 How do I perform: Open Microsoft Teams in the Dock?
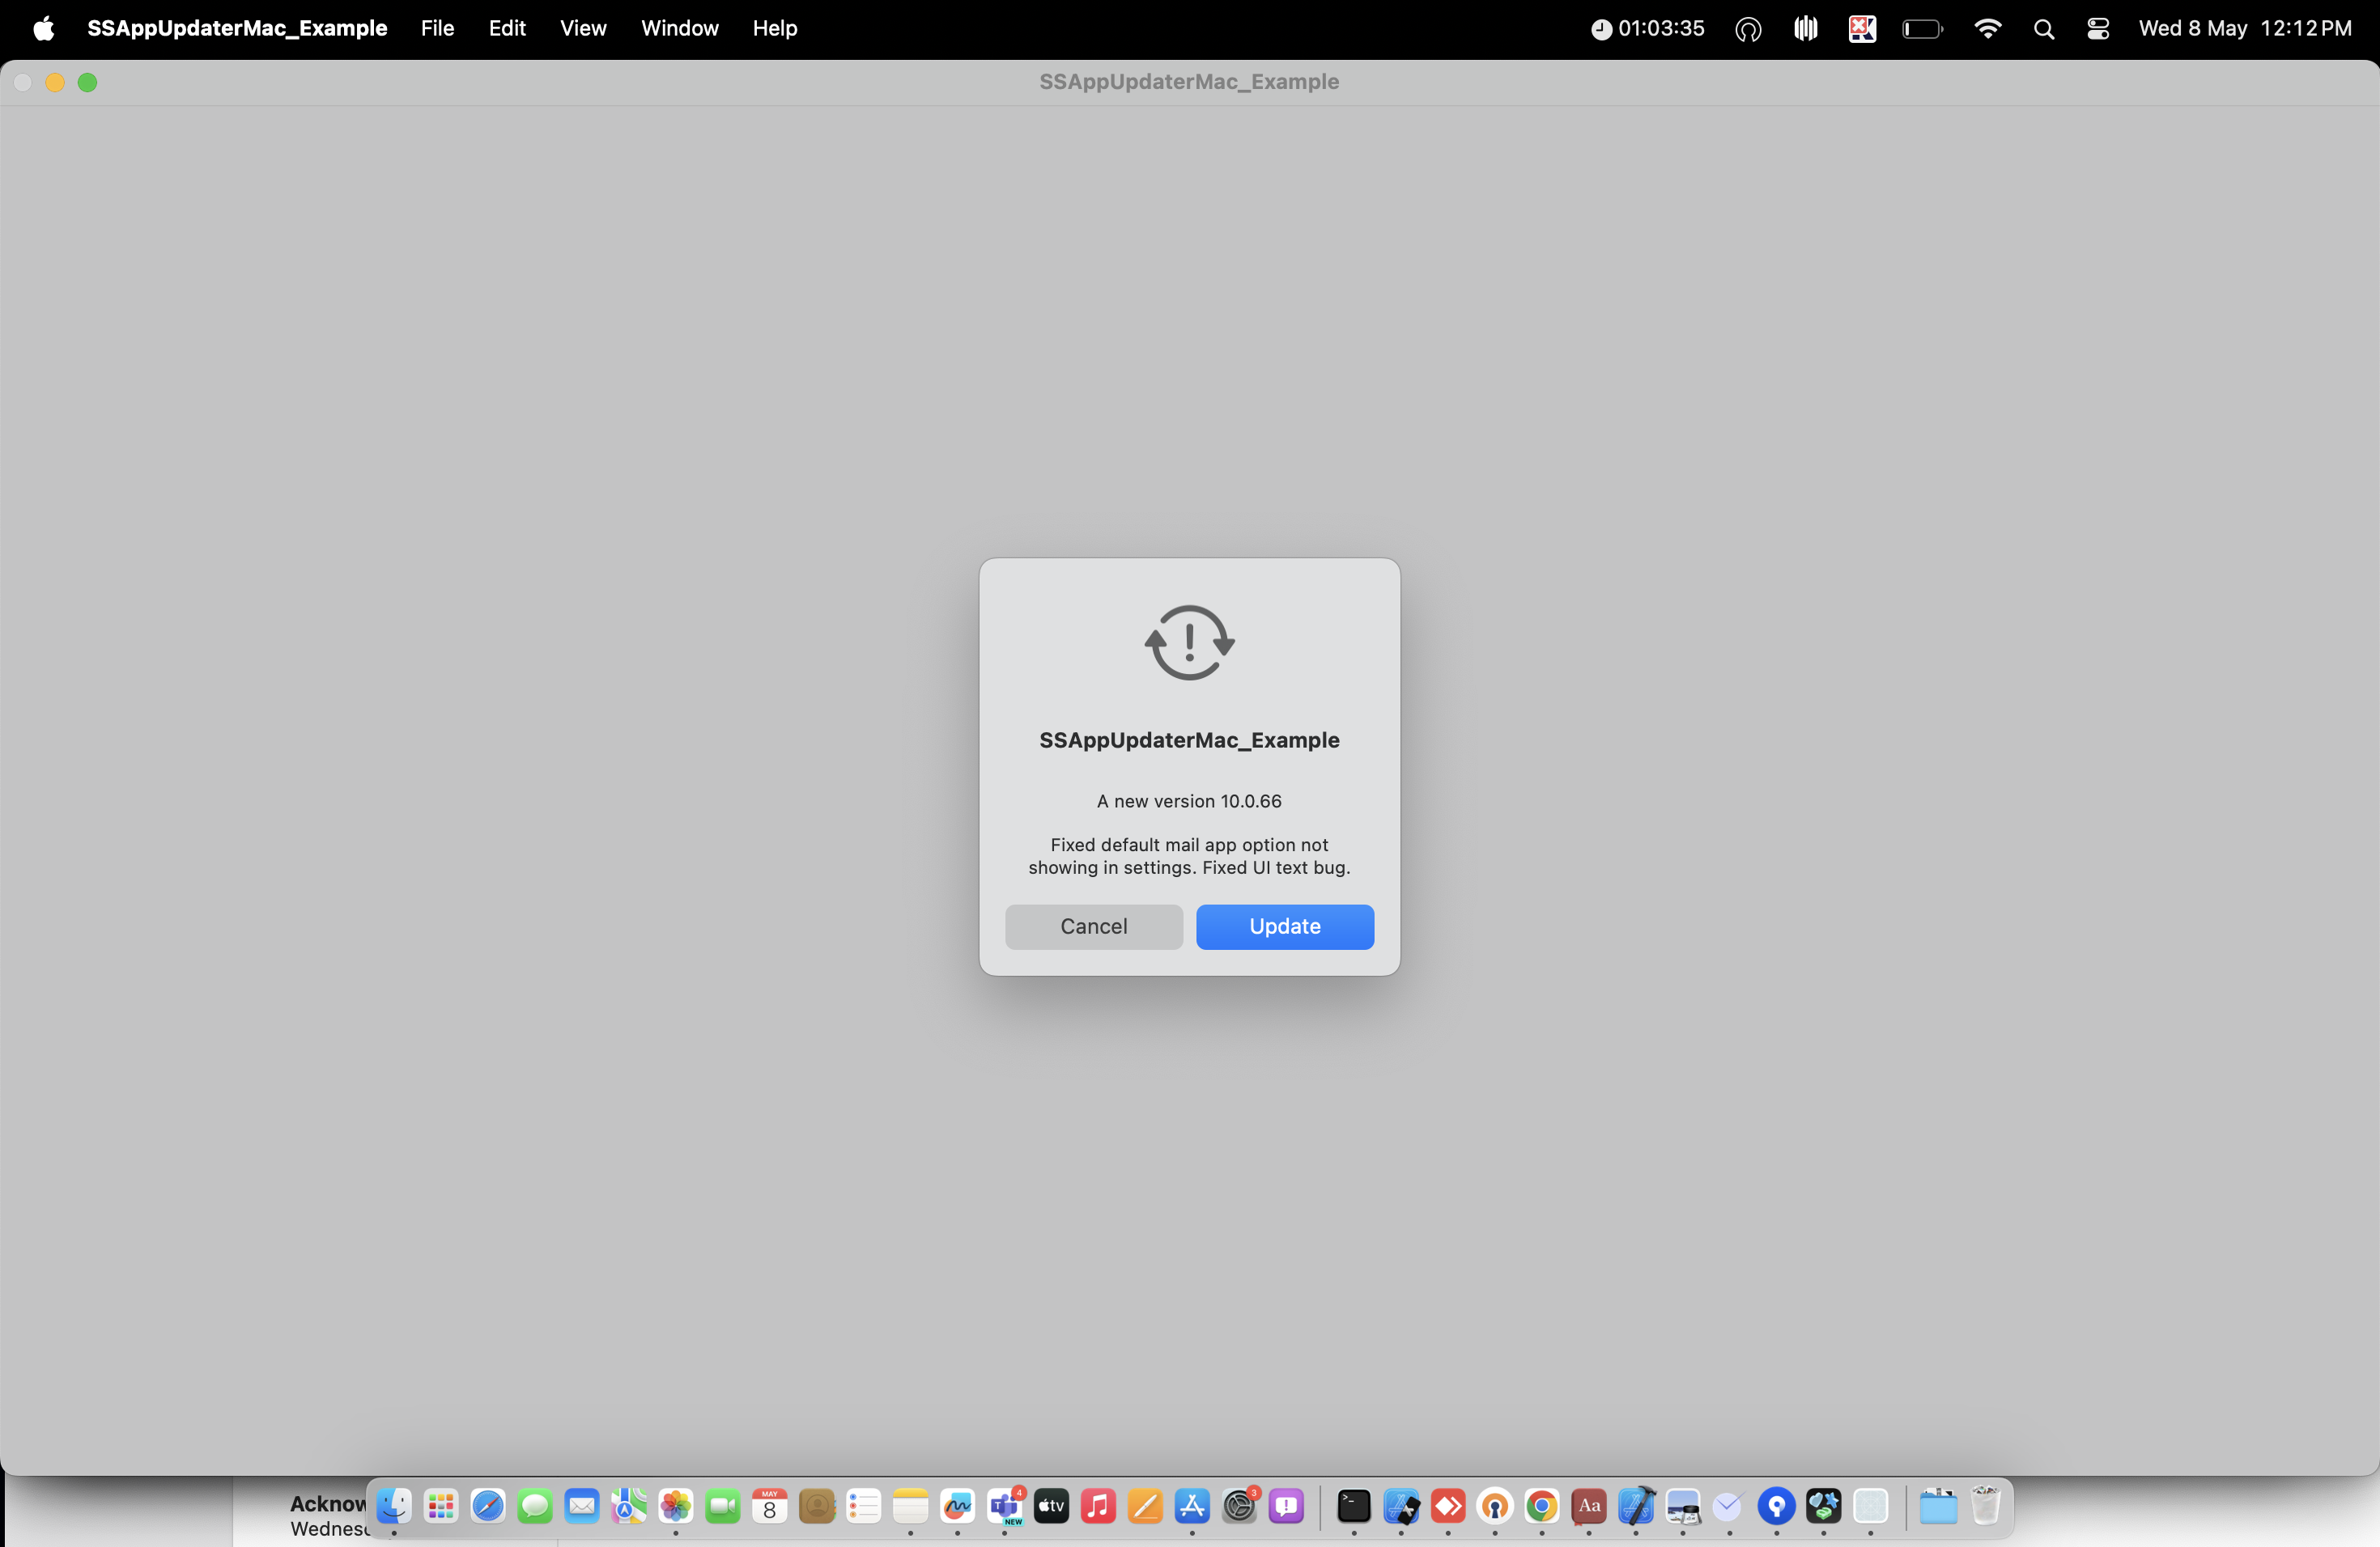1005,1505
